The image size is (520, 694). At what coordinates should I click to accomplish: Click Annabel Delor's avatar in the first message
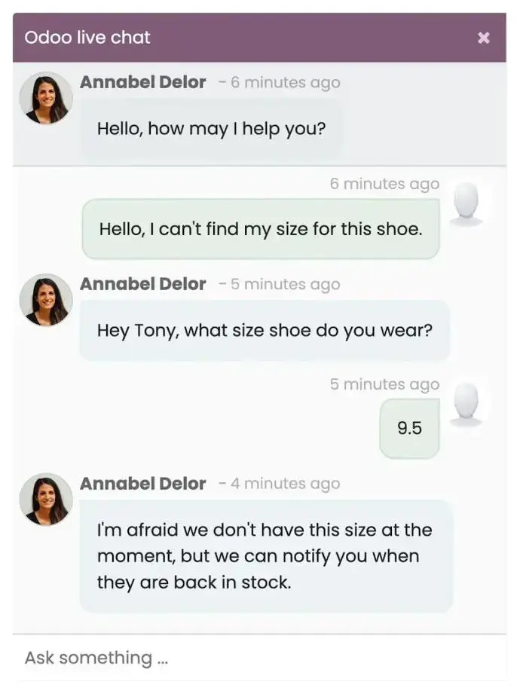[x=45, y=96]
